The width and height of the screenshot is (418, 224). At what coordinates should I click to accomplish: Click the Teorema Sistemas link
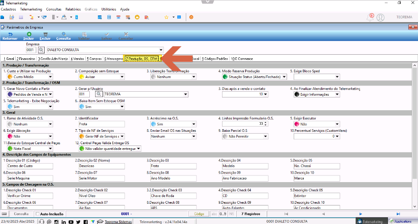pos(119,222)
